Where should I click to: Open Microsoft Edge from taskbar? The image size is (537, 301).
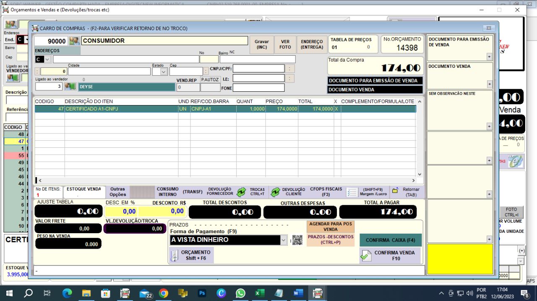[x=67, y=293]
